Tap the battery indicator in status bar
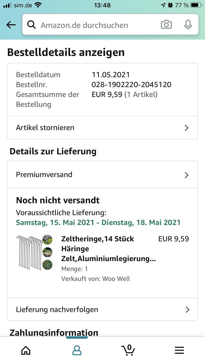 coord(196,5)
